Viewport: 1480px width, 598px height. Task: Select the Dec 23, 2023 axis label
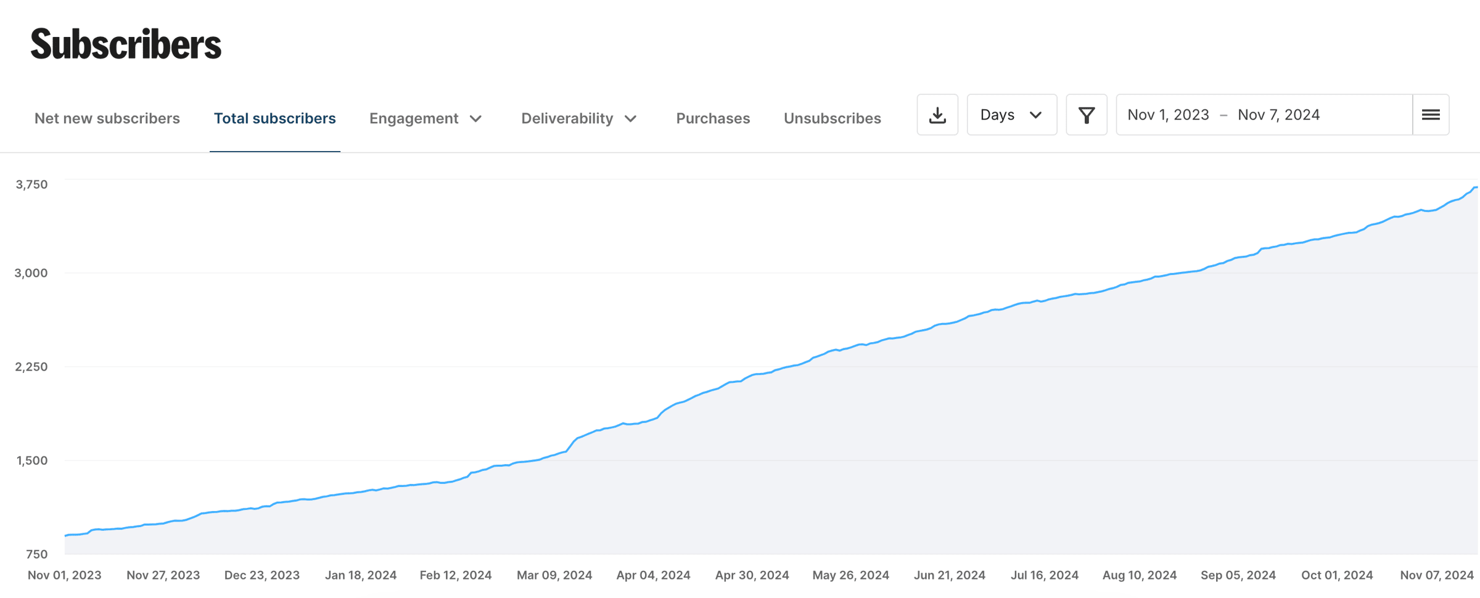[262, 575]
